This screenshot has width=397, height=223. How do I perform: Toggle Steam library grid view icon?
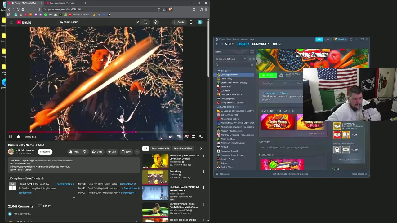252,52
